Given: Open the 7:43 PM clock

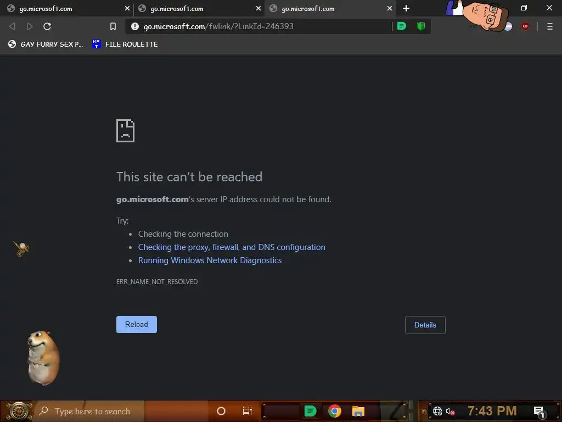Looking at the screenshot, I should click(x=492, y=411).
